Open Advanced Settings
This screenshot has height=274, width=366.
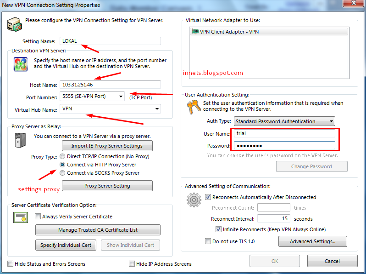pyautogui.click(x=312, y=241)
